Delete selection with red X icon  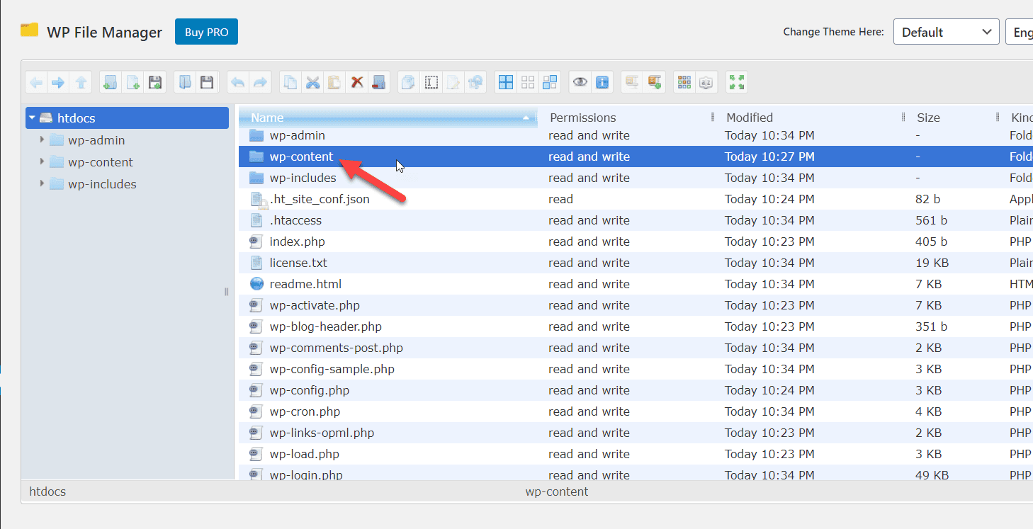357,83
